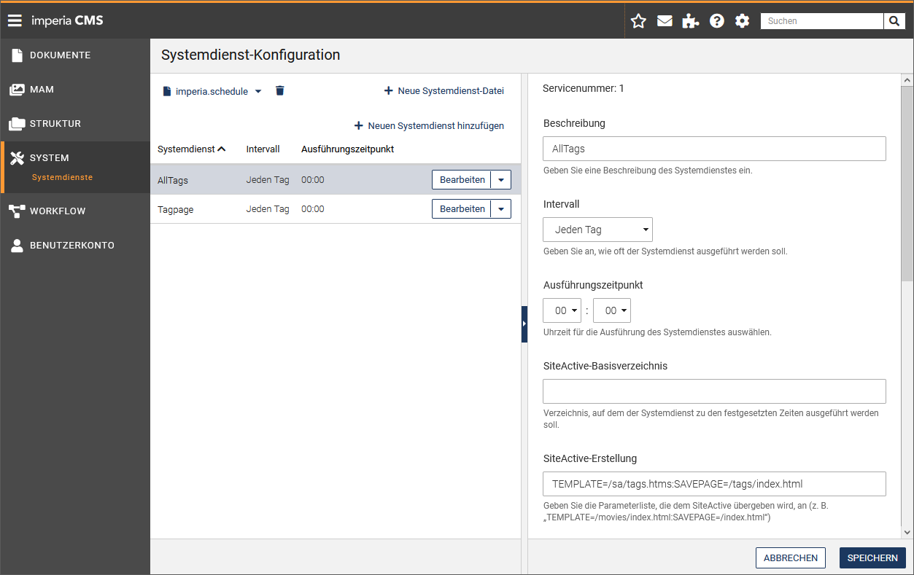The height and width of the screenshot is (575, 914).
Task: Click SiteActive-Erstellung input field
Action: (714, 484)
